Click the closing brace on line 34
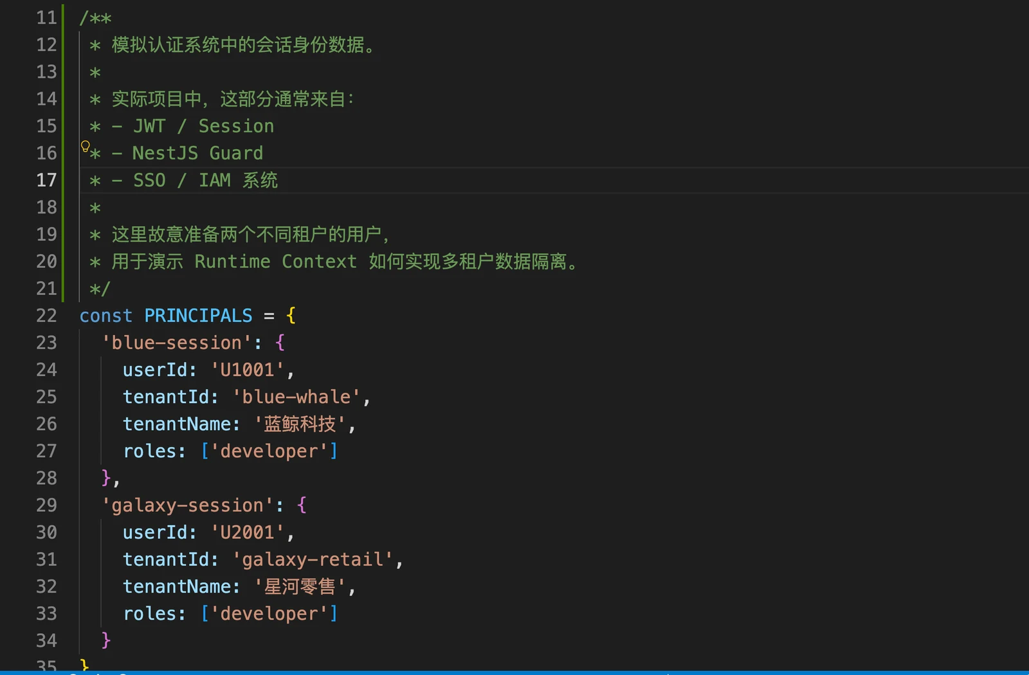Image resolution: width=1029 pixels, height=675 pixels. coord(106,640)
